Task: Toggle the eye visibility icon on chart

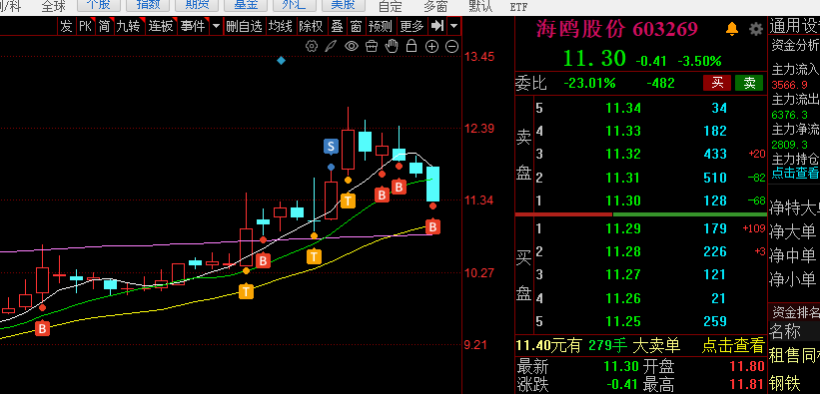Action: [x=351, y=47]
